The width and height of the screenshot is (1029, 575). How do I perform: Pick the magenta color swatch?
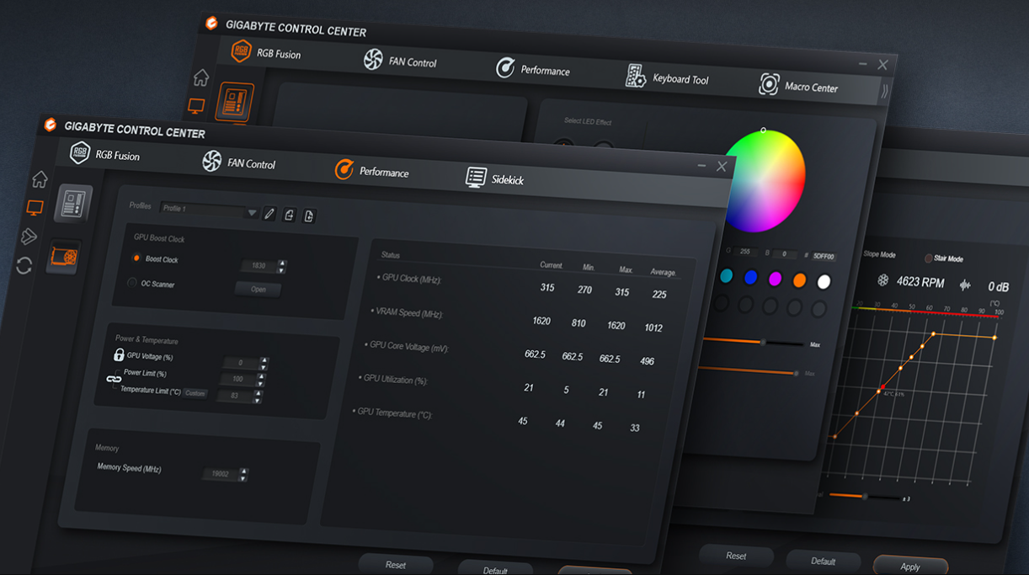tap(775, 279)
